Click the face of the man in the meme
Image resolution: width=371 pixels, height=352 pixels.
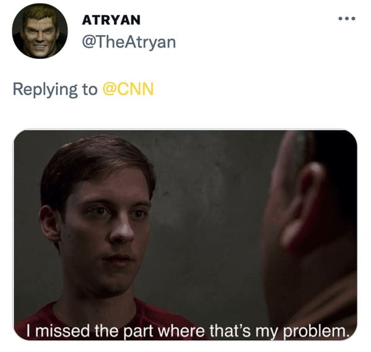click(x=104, y=227)
